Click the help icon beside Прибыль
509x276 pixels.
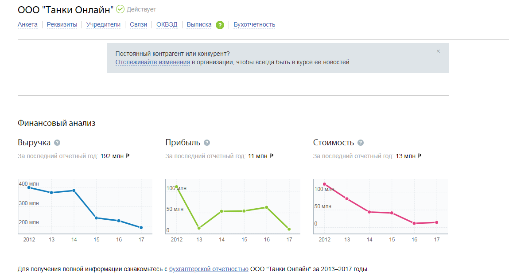click(x=207, y=143)
